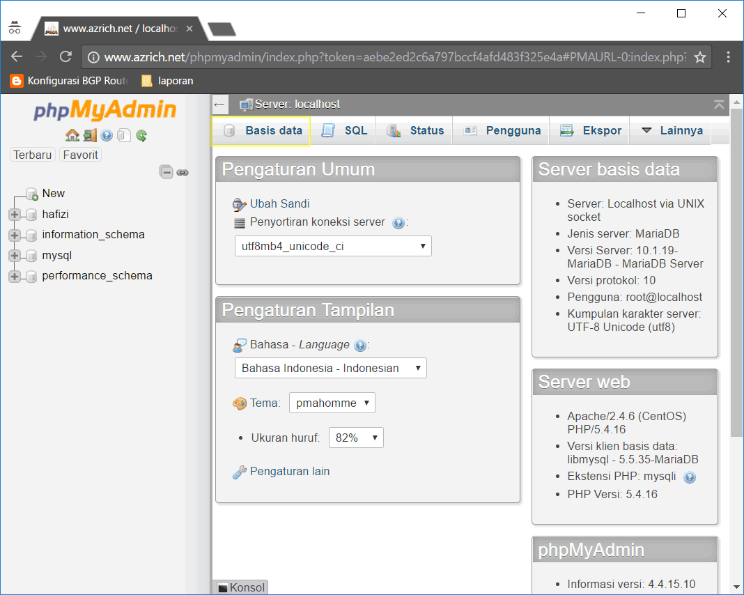View site information icon in address bar
Screen dimensions: 744x595
click(x=93, y=57)
